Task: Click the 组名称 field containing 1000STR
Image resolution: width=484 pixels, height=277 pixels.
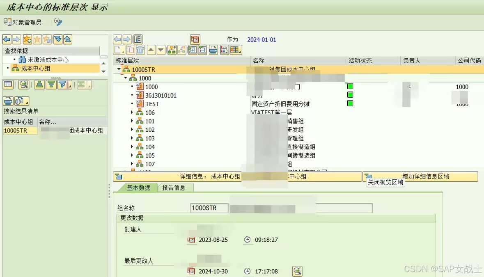Action: click(x=209, y=208)
